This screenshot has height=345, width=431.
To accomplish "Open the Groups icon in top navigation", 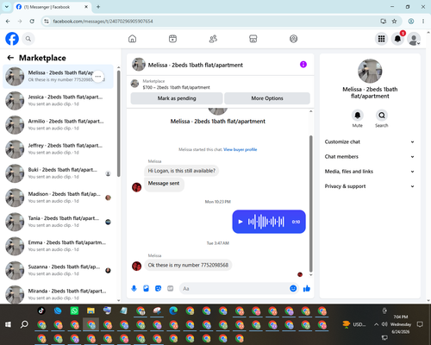I will pyautogui.click(x=293, y=39).
